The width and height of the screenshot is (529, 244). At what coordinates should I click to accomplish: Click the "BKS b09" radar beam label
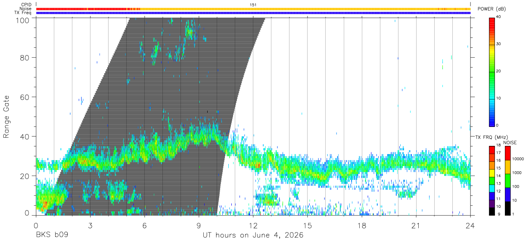[51, 235]
